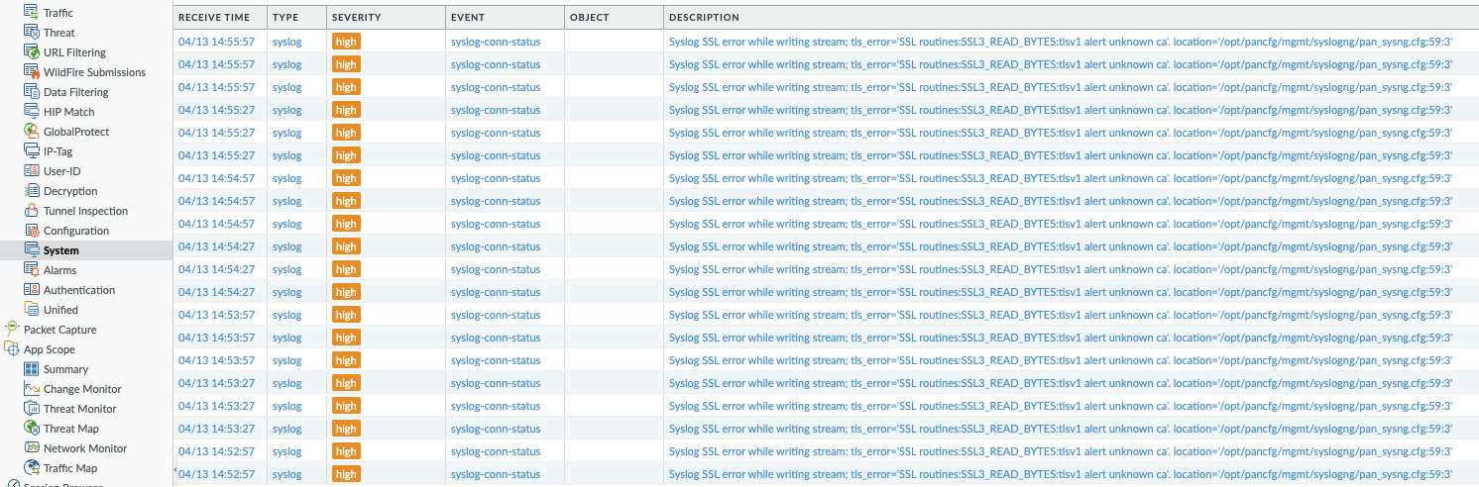Open the URL Filtering log icon

pyautogui.click(x=31, y=52)
